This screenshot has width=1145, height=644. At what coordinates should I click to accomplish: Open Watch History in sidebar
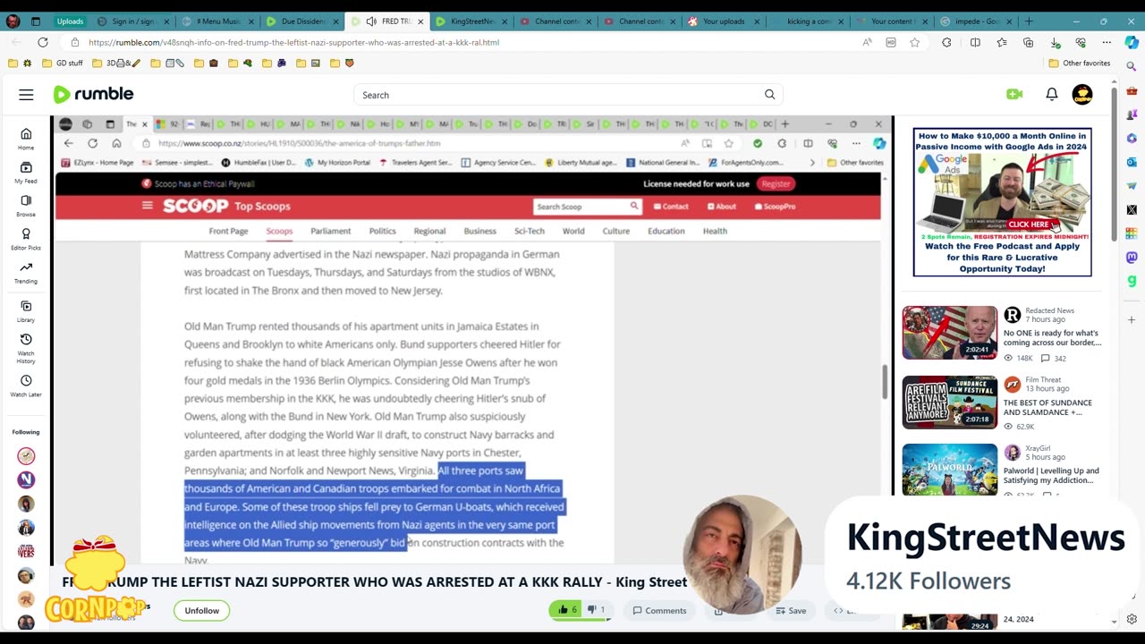pos(26,348)
